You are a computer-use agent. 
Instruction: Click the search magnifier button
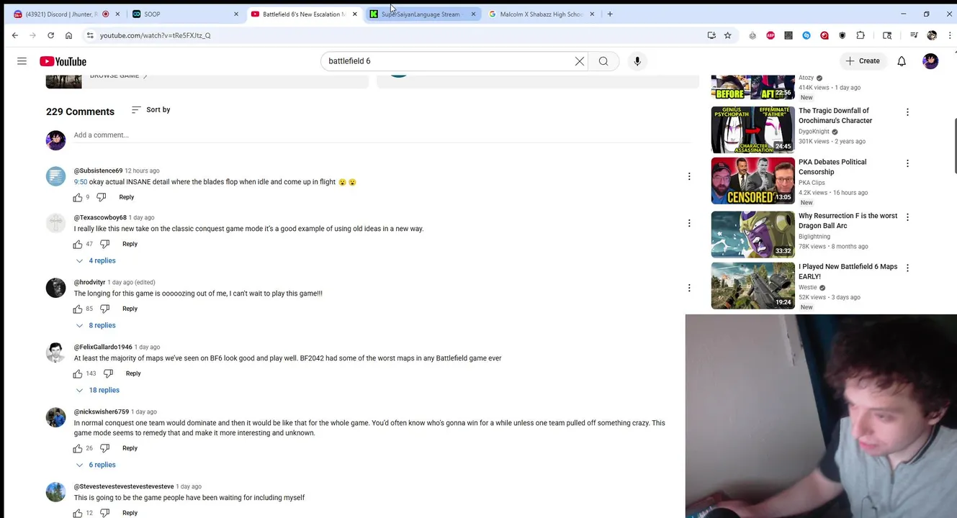click(x=603, y=61)
